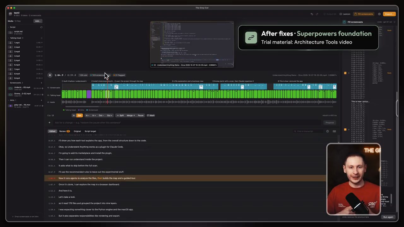Select the orange Out button
The width and height of the screenshot is (404, 227).
80,115
